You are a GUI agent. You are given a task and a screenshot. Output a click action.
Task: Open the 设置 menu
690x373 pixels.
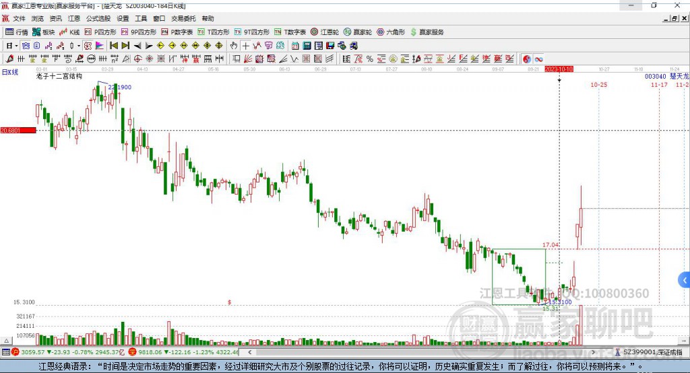pyautogui.click(x=123, y=18)
